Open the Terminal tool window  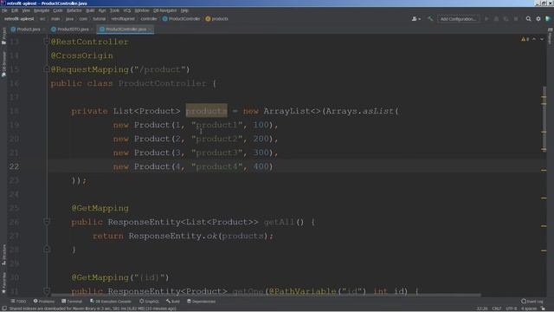tap(72, 302)
